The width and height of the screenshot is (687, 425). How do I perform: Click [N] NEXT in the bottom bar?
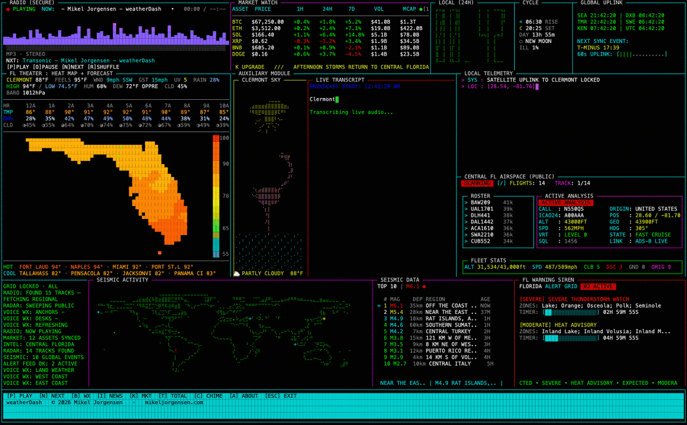(x=52, y=396)
